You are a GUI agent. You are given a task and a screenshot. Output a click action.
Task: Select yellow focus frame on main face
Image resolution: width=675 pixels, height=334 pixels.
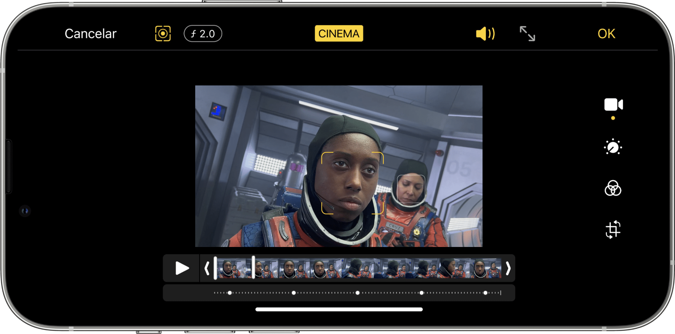pyautogui.click(x=352, y=183)
